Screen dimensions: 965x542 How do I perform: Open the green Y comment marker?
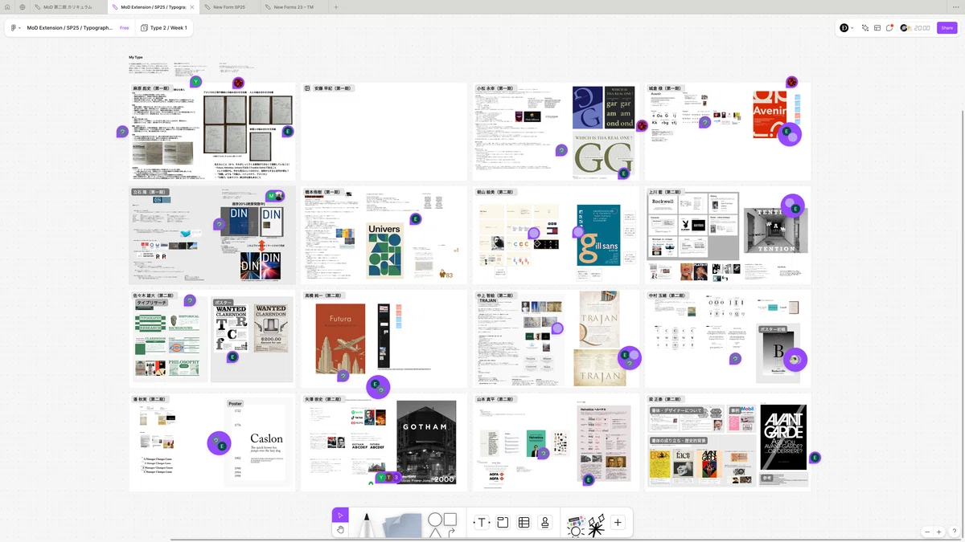pyautogui.click(x=195, y=82)
